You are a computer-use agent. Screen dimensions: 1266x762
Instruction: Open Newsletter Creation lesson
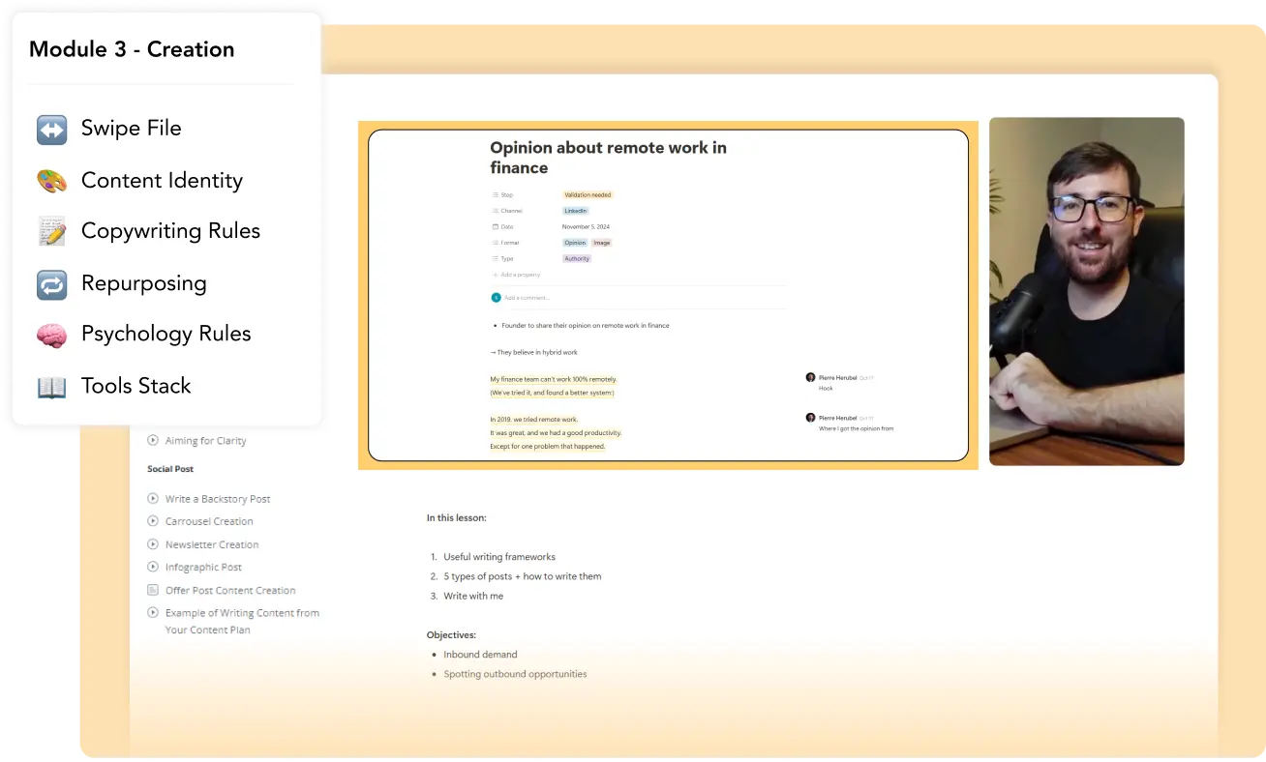pyautogui.click(x=212, y=544)
